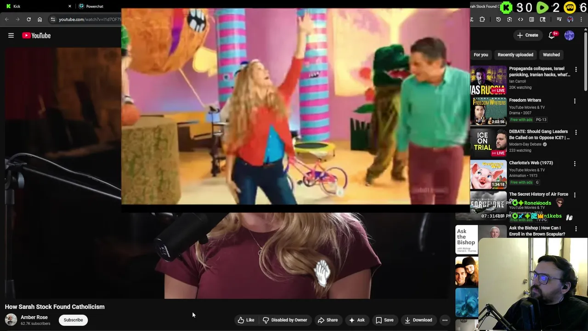Save the video to a playlist
Viewport: 588px width, 331px height.
[384, 320]
